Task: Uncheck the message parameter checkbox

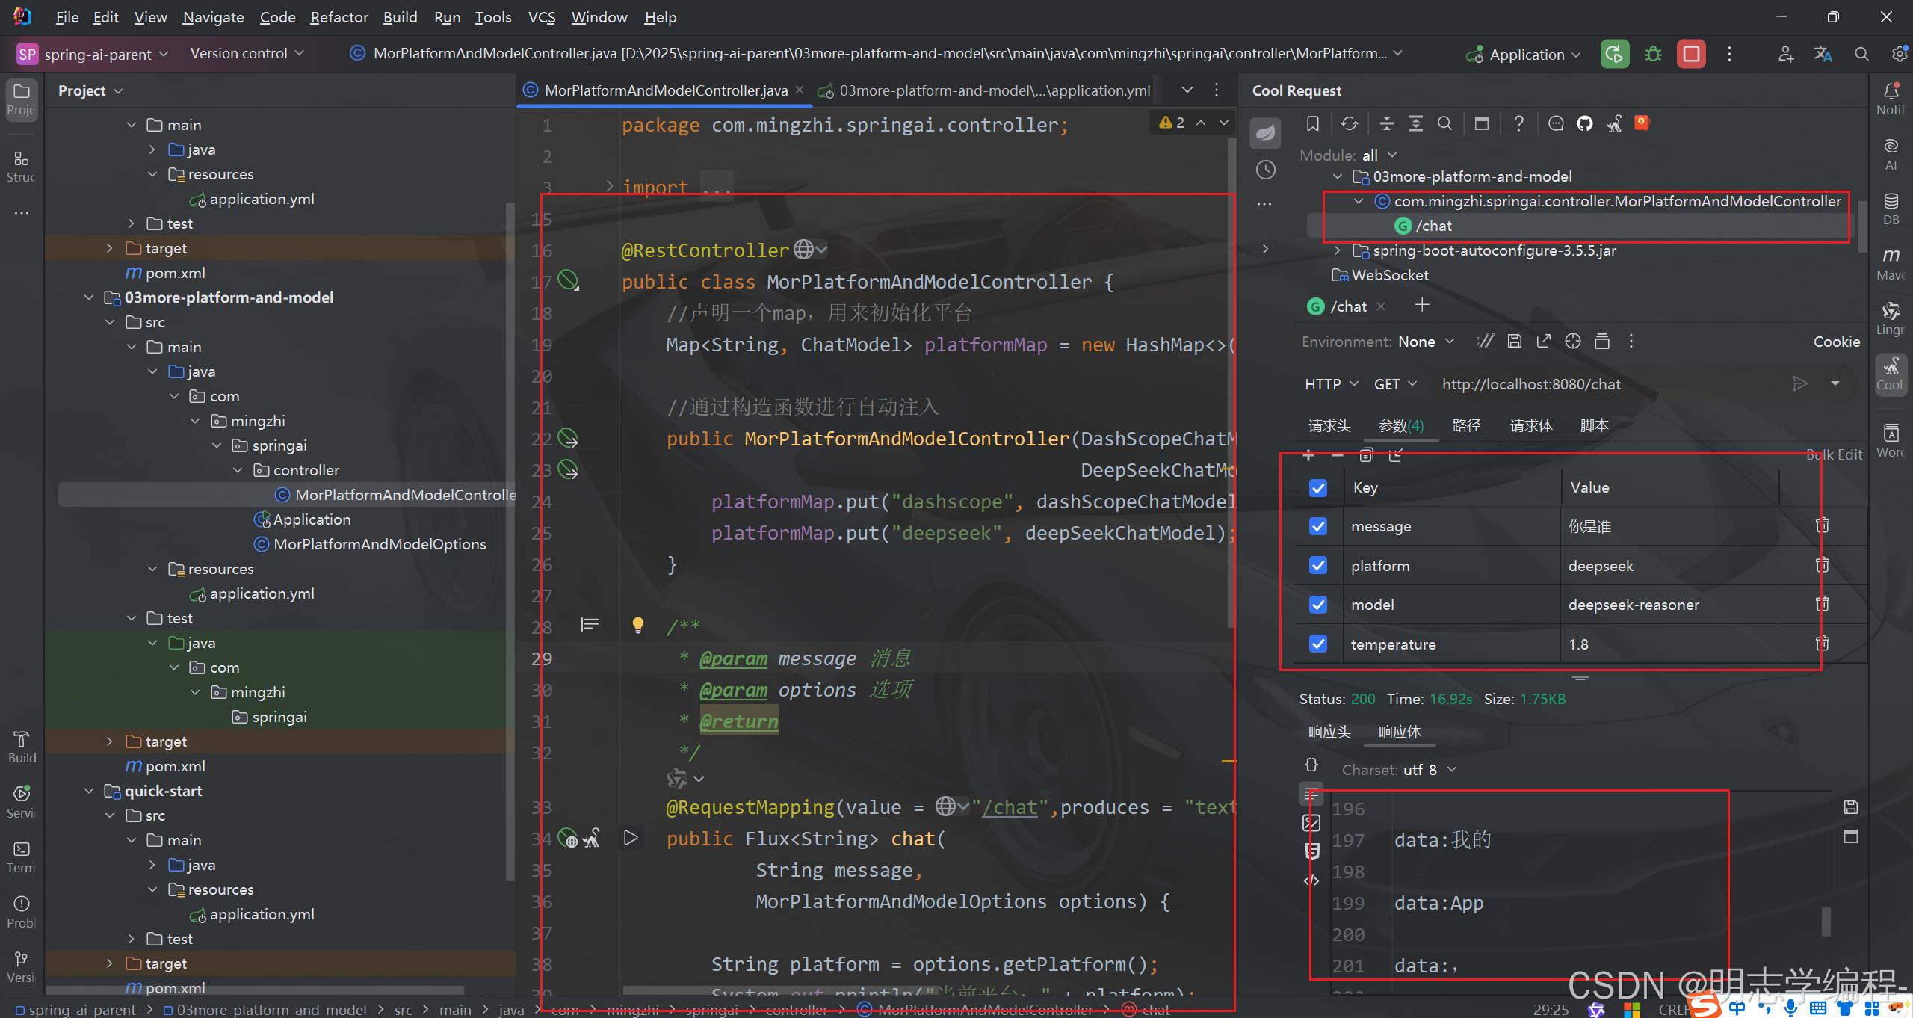Action: pos(1318,526)
